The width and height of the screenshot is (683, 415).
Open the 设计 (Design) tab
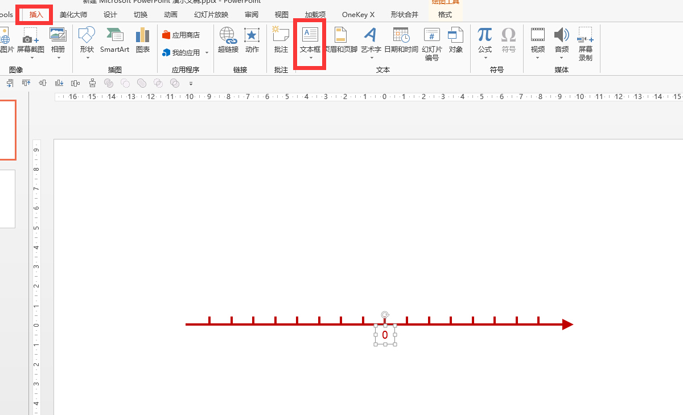[x=110, y=15]
